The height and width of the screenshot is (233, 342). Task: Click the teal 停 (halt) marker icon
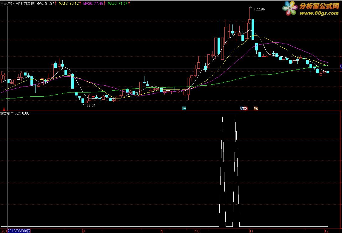click(x=184, y=108)
